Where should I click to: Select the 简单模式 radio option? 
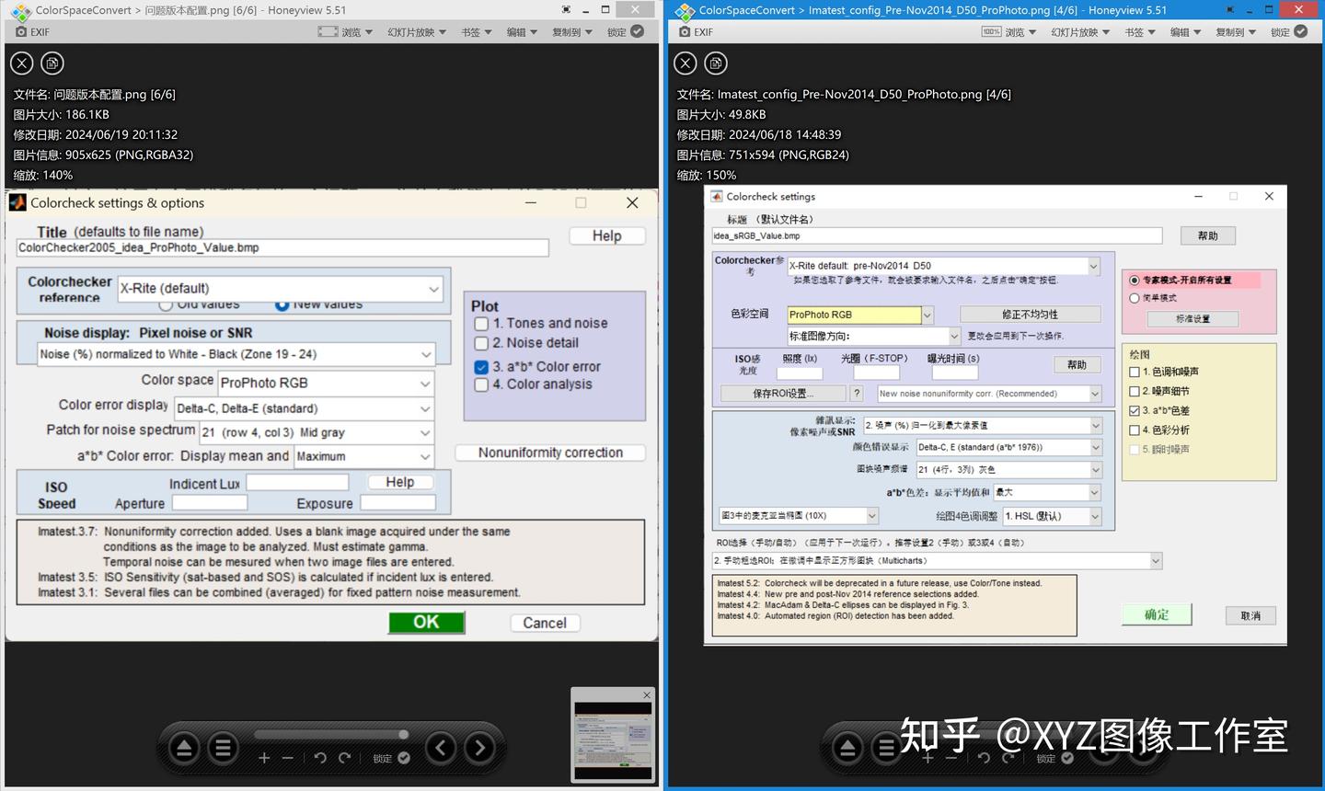click(1134, 297)
